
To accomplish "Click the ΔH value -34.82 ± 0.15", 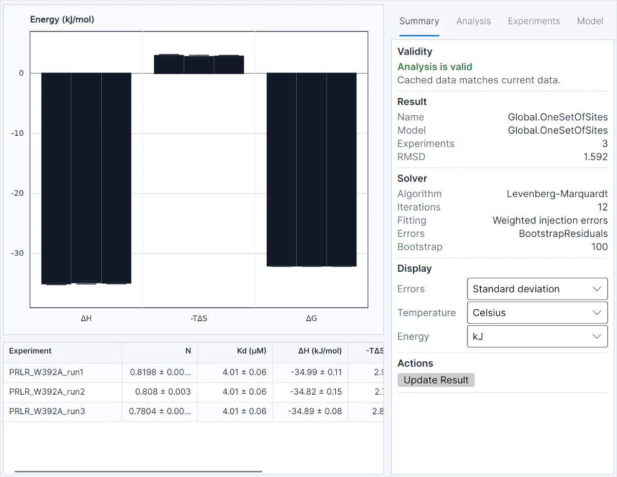I will pyautogui.click(x=315, y=392).
